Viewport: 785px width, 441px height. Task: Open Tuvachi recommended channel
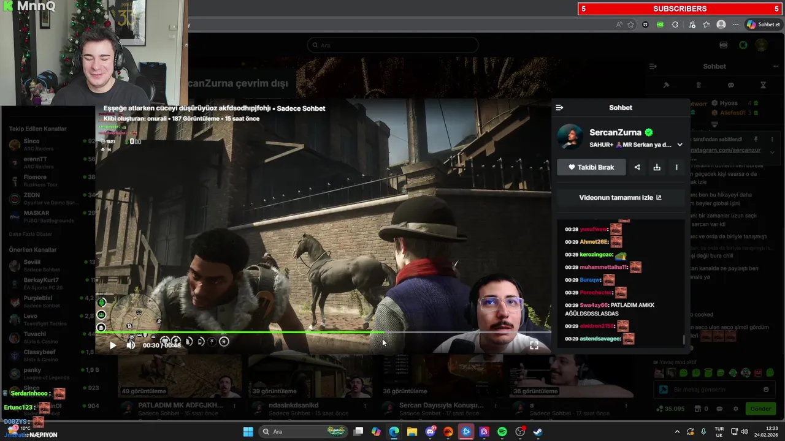[49, 337]
